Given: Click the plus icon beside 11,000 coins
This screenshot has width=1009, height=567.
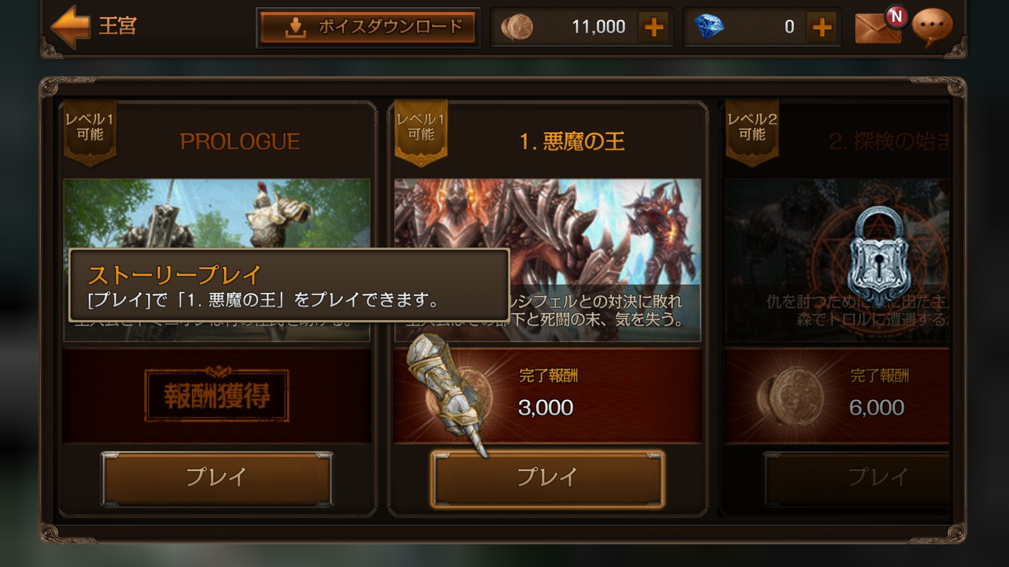Looking at the screenshot, I should 654,27.
